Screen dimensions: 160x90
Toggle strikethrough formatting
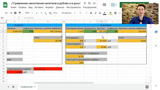(100, 13)
